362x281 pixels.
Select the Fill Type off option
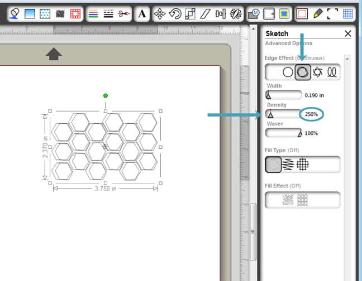(x=273, y=164)
